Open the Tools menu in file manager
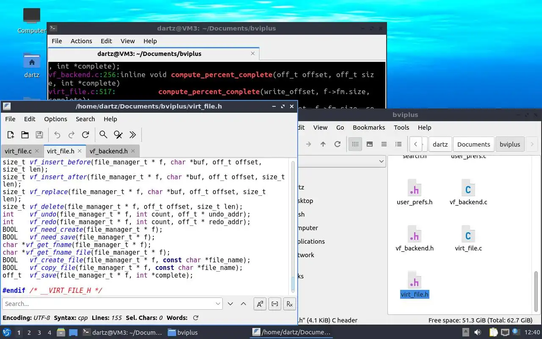 (401, 128)
